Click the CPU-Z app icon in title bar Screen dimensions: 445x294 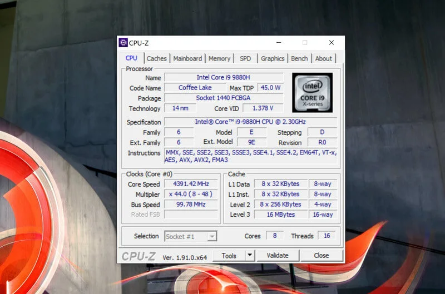pyautogui.click(x=123, y=43)
